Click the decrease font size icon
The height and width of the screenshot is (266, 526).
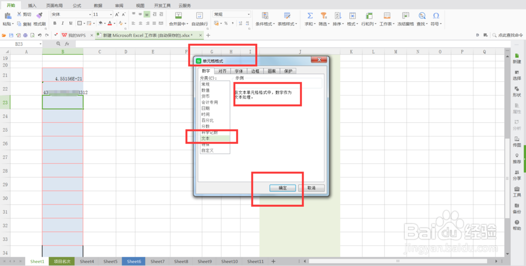(x=124, y=14)
